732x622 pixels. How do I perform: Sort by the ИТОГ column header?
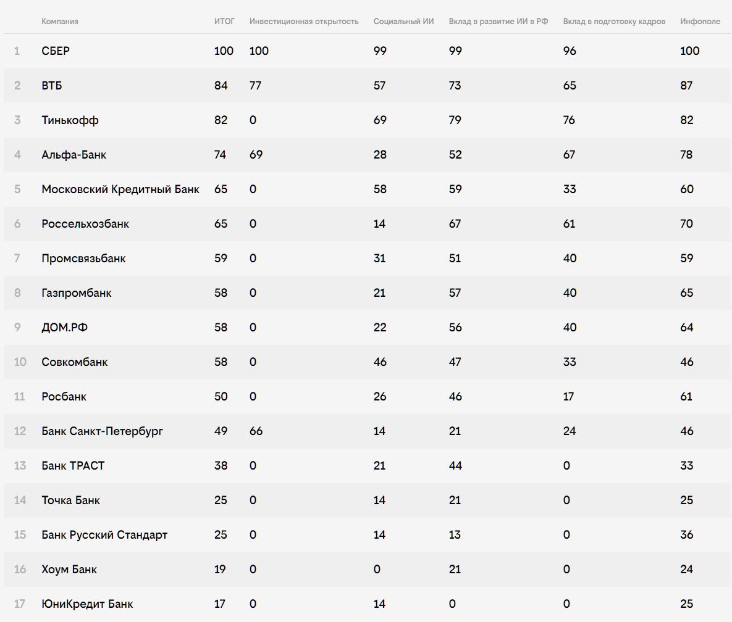pos(224,22)
